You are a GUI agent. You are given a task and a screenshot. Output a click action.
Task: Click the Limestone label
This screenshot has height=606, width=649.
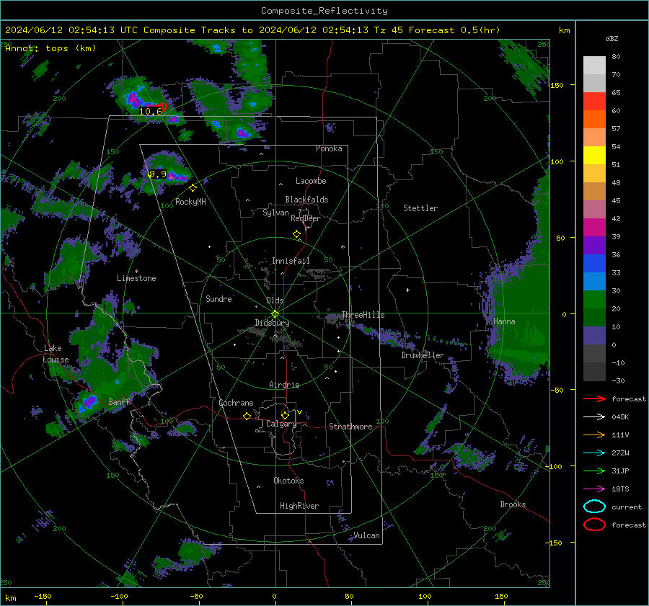136,278
